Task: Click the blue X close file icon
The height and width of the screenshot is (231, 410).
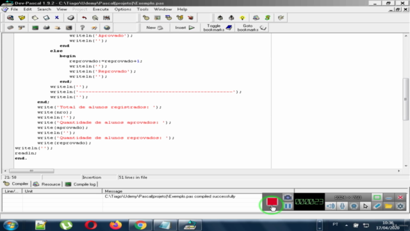Action: click(x=57, y=18)
